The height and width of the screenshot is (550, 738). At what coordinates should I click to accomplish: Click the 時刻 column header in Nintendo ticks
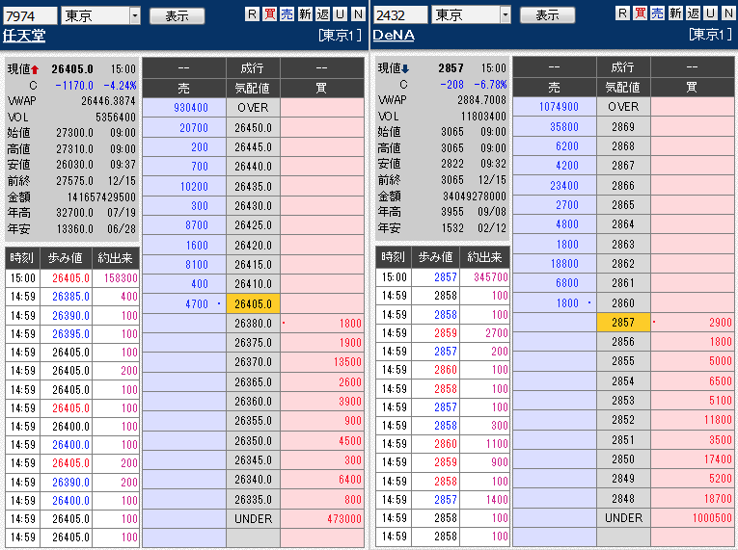tap(22, 257)
